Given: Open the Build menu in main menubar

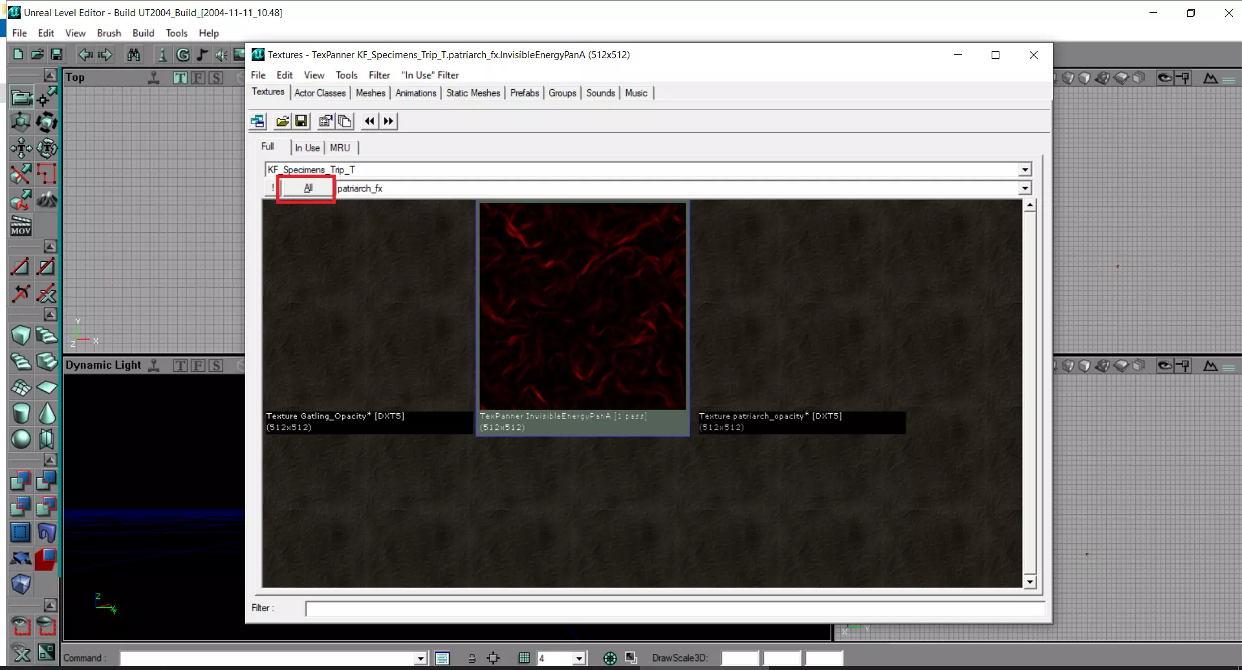Looking at the screenshot, I should (143, 33).
